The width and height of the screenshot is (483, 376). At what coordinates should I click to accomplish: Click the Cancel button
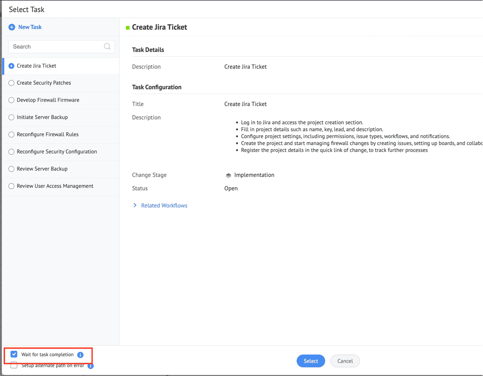coord(345,361)
